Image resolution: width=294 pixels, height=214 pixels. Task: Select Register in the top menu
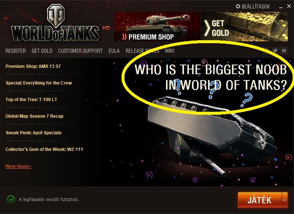click(x=15, y=51)
